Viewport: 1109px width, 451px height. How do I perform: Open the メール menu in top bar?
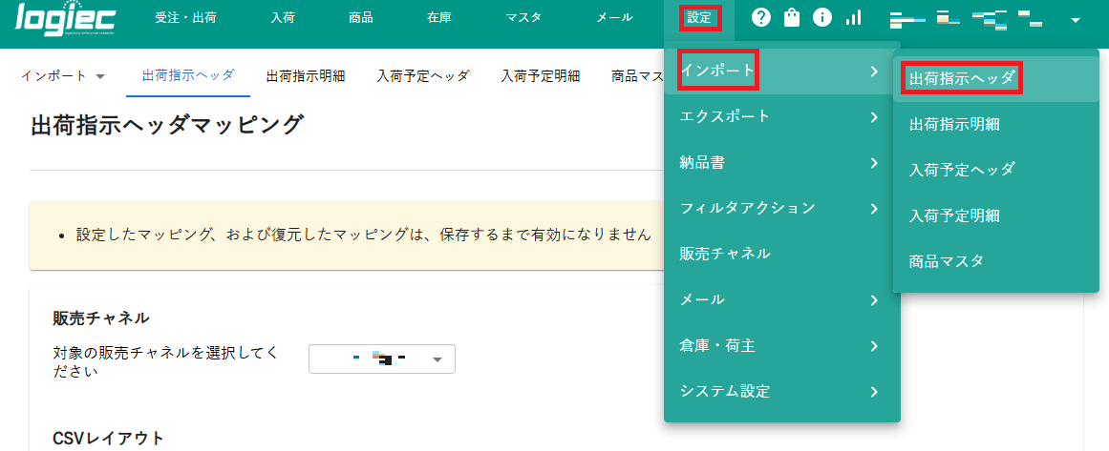(614, 18)
